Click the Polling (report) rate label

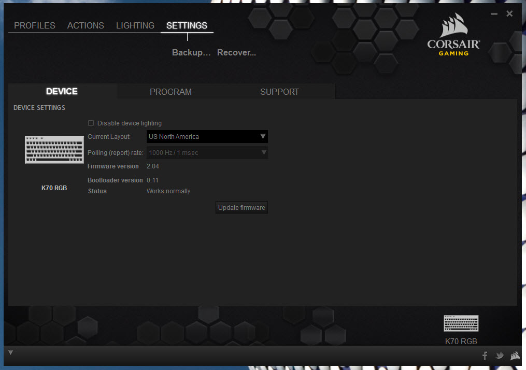[x=116, y=153]
